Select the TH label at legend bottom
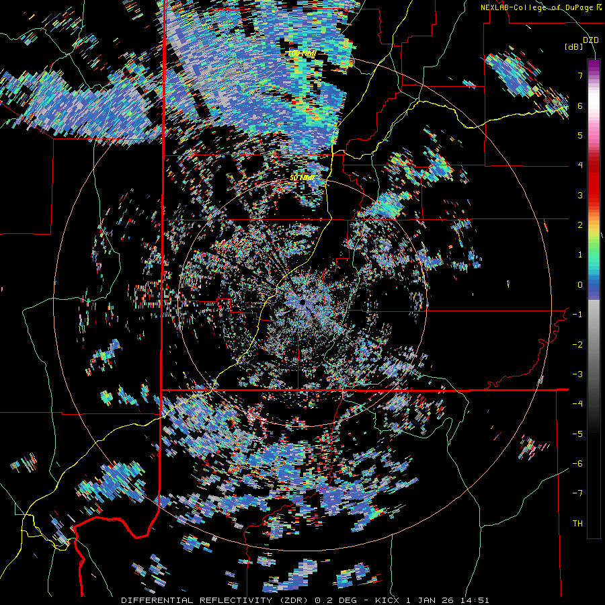This screenshot has height=605, width=605. [577, 523]
